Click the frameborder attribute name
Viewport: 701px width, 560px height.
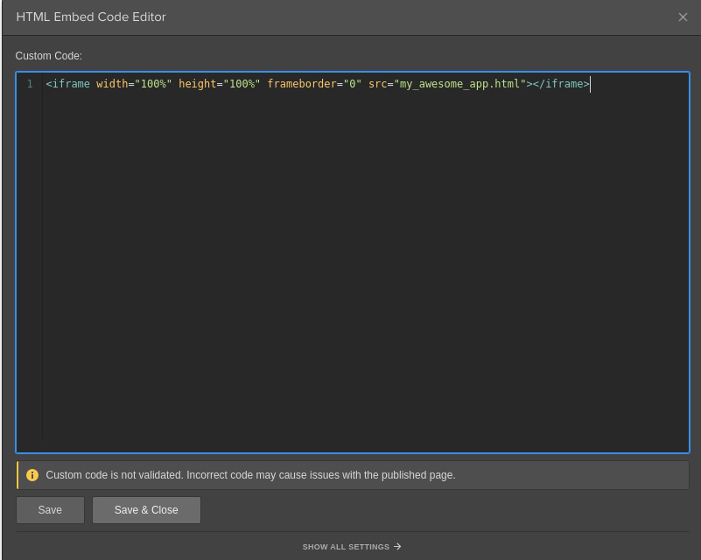click(301, 84)
